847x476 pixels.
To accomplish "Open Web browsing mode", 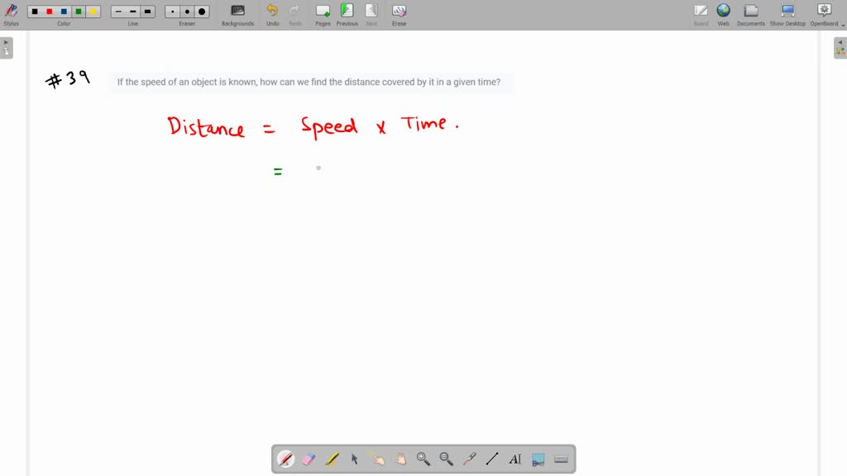I will click(723, 12).
